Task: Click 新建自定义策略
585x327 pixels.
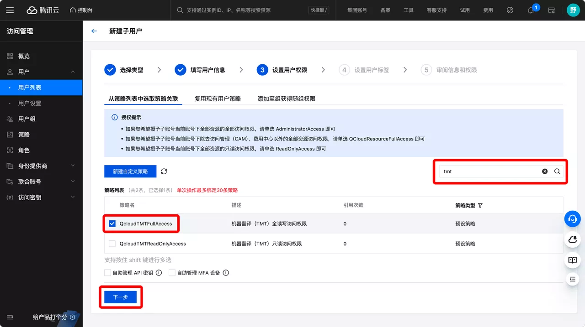Action: click(x=130, y=171)
